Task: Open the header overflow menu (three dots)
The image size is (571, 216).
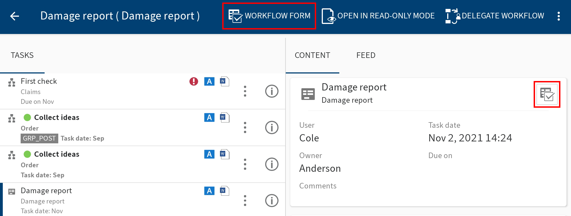Action: [x=558, y=16]
